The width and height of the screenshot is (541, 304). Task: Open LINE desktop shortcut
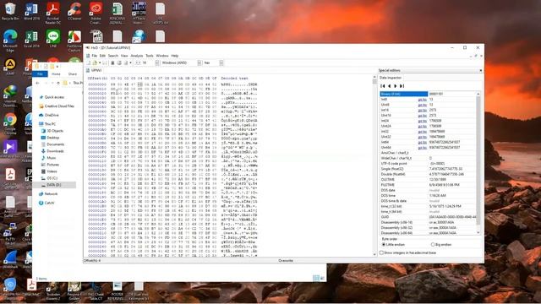(52, 39)
